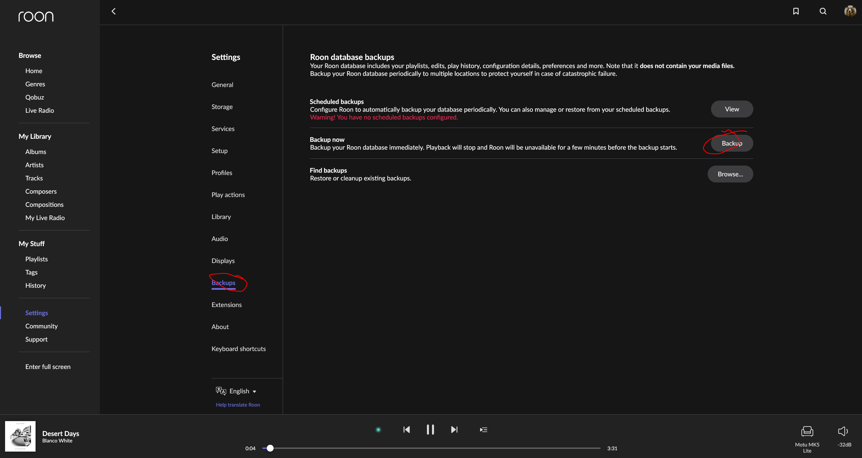Open Extensions settings tab
The image size is (862, 458).
click(x=227, y=305)
